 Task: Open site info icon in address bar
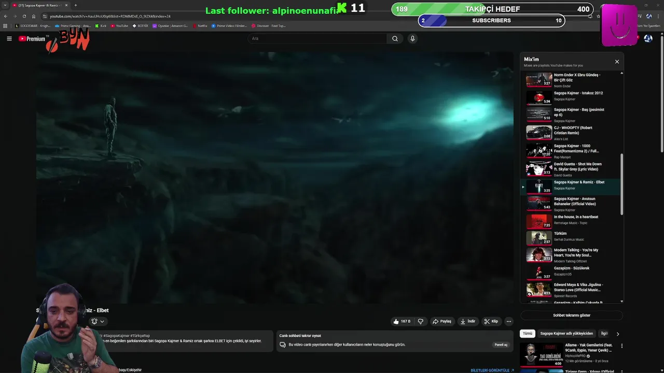click(x=45, y=16)
